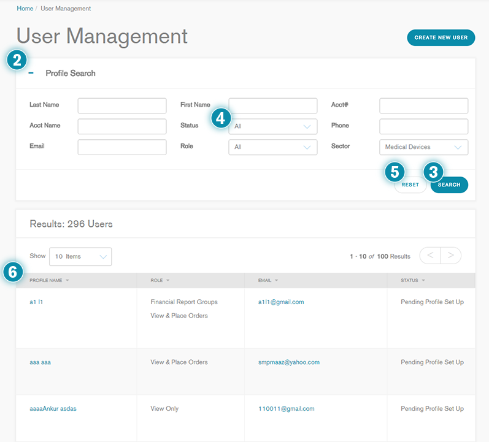Collapse the Profile Search panel

31,73
